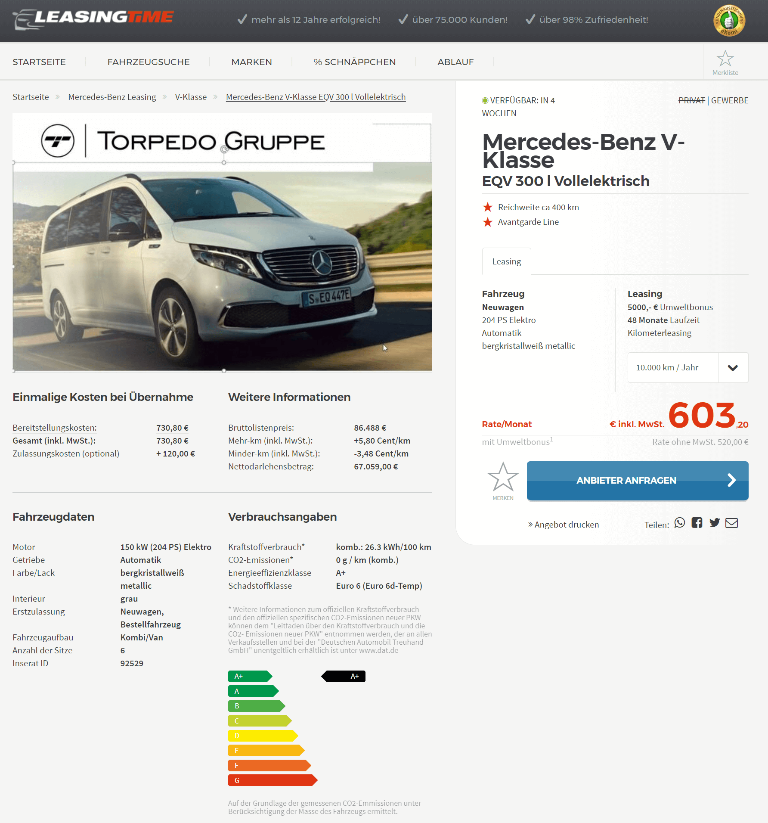Image resolution: width=768 pixels, height=823 pixels.
Task: Select the Leasing tab
Action: click(506, 261)
